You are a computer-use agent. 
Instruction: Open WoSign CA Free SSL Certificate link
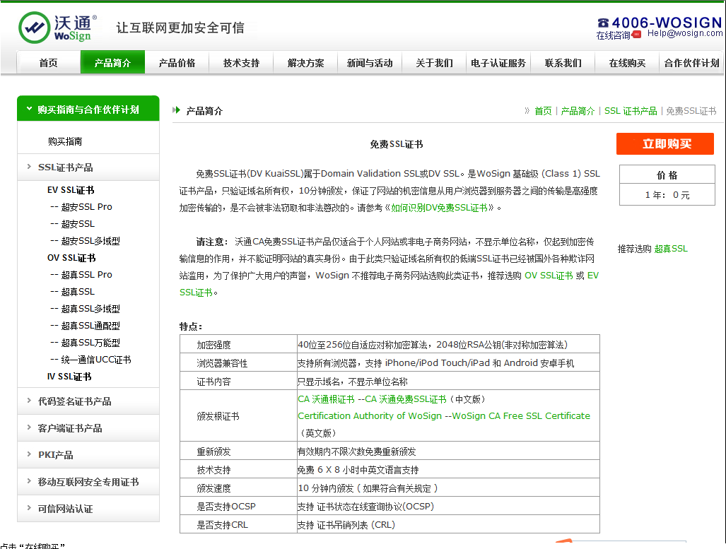coord(521,415)
